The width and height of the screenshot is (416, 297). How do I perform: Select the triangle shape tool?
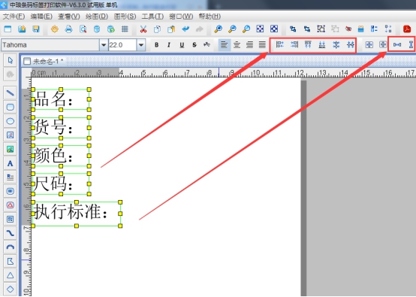(10, 275)
